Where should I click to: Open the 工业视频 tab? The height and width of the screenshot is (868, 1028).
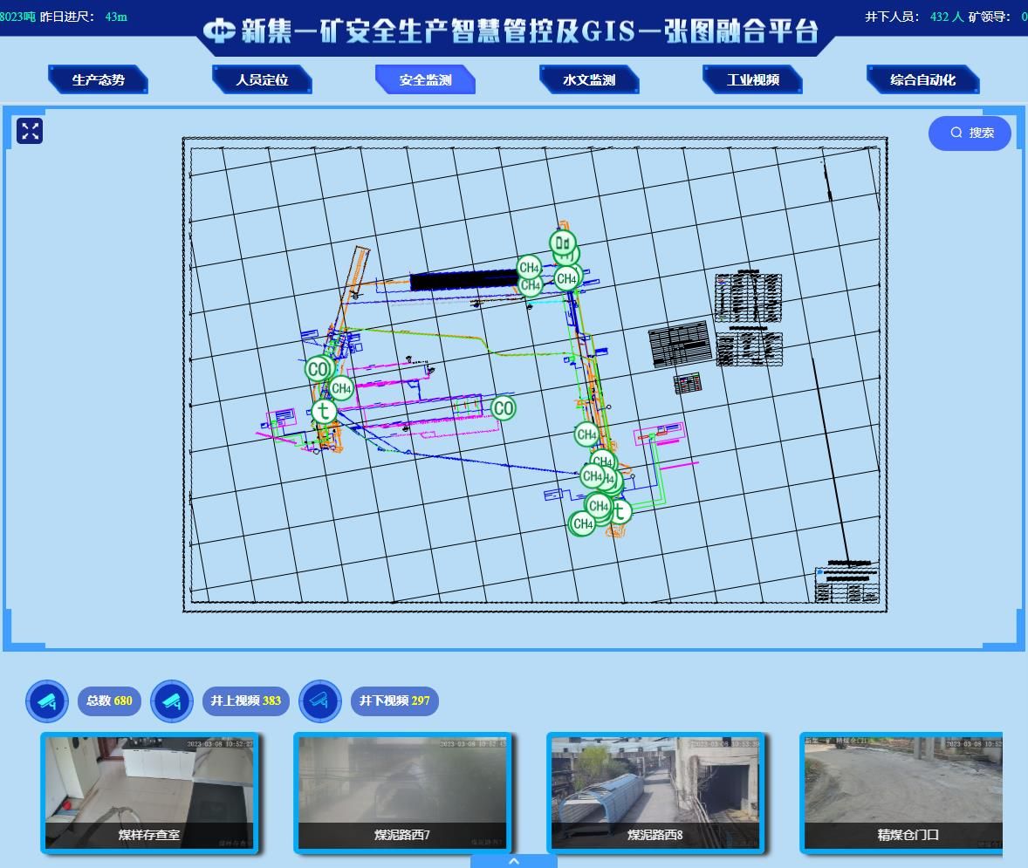tap(752, 80)
